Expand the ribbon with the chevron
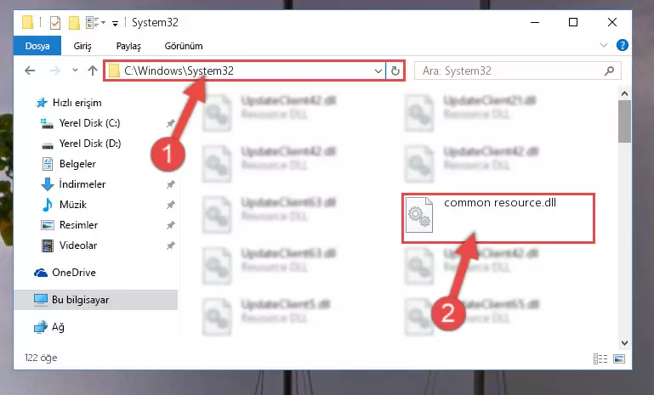This screenshot has height=395, width=654. (x=604, y=45)
